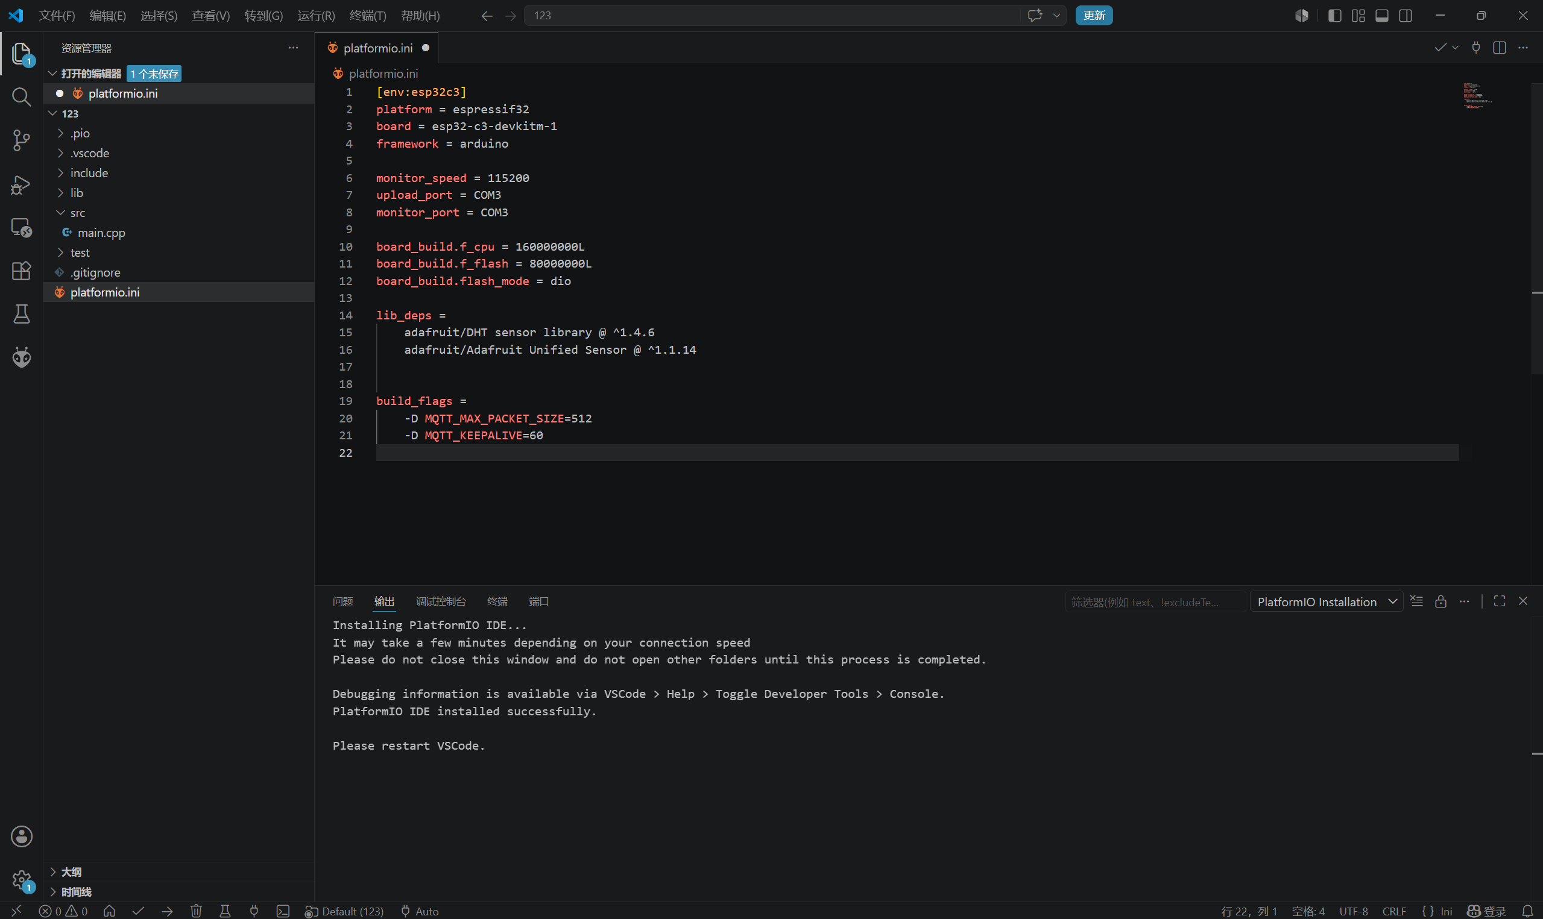Image resolution: width=1543 pixels, height=919 pixels.
Task: Collapse the 123 project folder
Action: click(52, 113)
